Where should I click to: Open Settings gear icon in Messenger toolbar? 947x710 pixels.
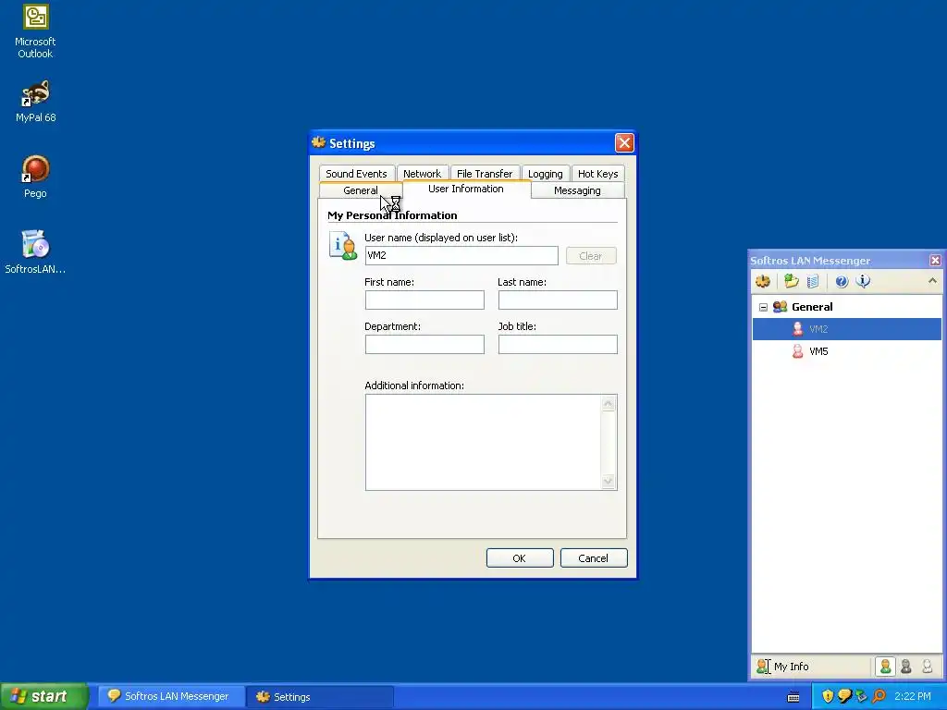coord(763,281)
